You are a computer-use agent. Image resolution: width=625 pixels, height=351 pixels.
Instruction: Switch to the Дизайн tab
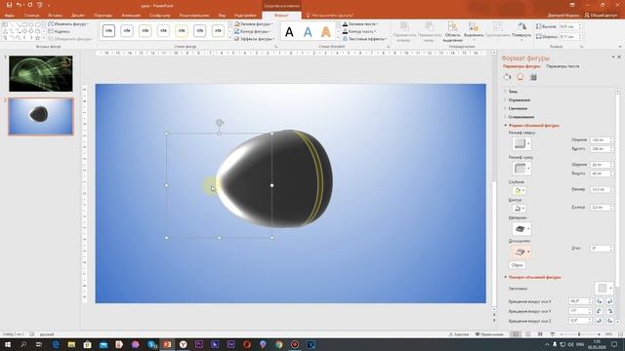78,16
